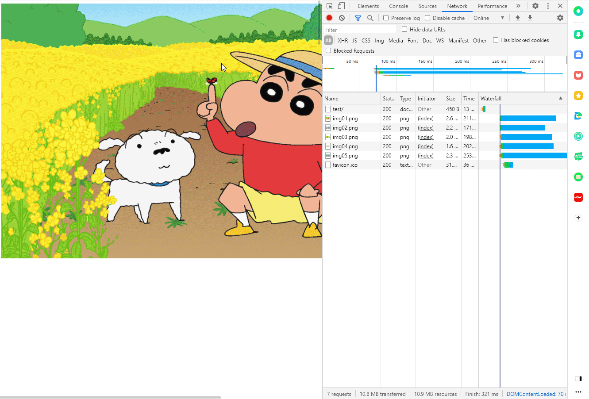
Task: Export HAR file with download arrow
Action: 530,18
